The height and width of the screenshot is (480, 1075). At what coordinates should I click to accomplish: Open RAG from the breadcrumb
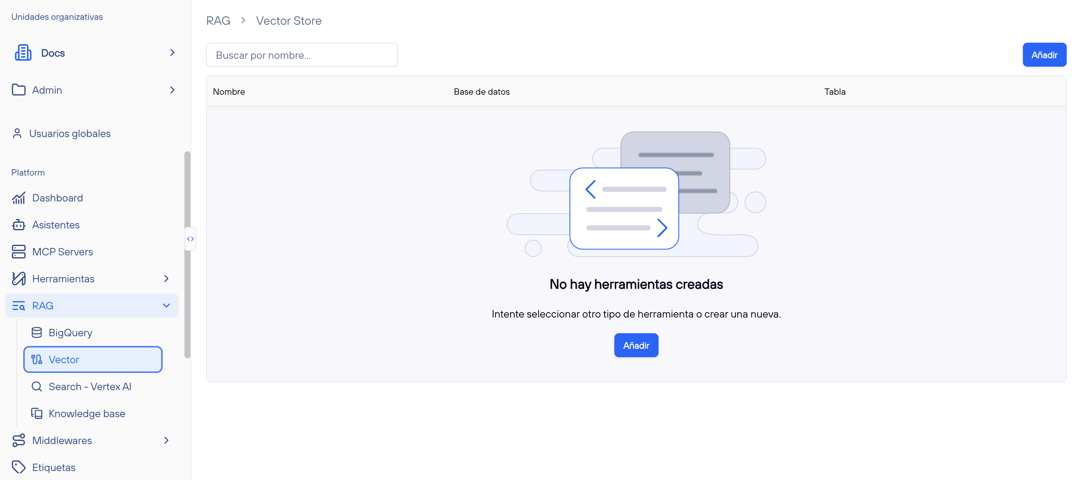pos(218,20)
